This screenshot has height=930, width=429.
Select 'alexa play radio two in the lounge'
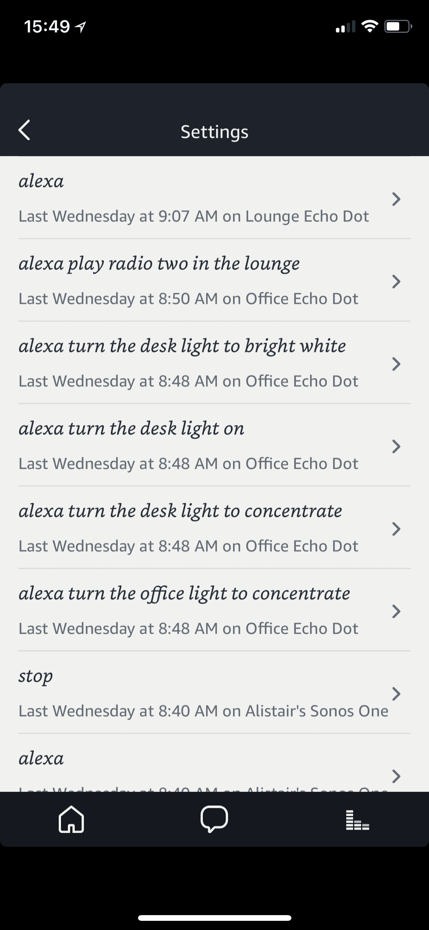(159, 264)
